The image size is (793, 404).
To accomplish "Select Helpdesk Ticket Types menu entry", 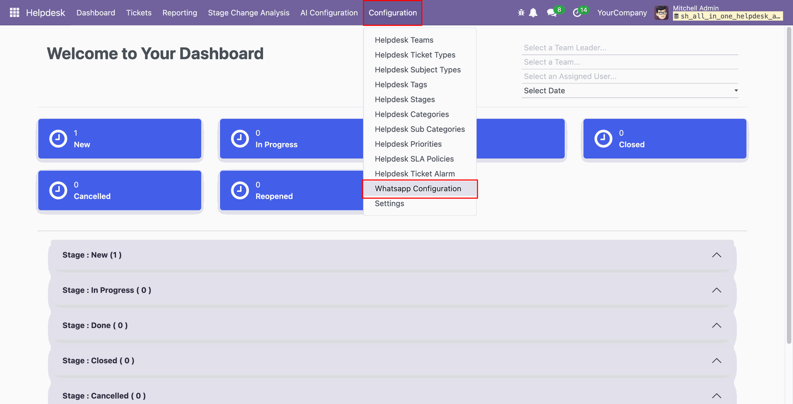I will 420,55.
